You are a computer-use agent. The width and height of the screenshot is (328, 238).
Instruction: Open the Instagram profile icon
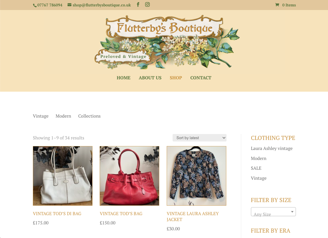coord(147,4)
